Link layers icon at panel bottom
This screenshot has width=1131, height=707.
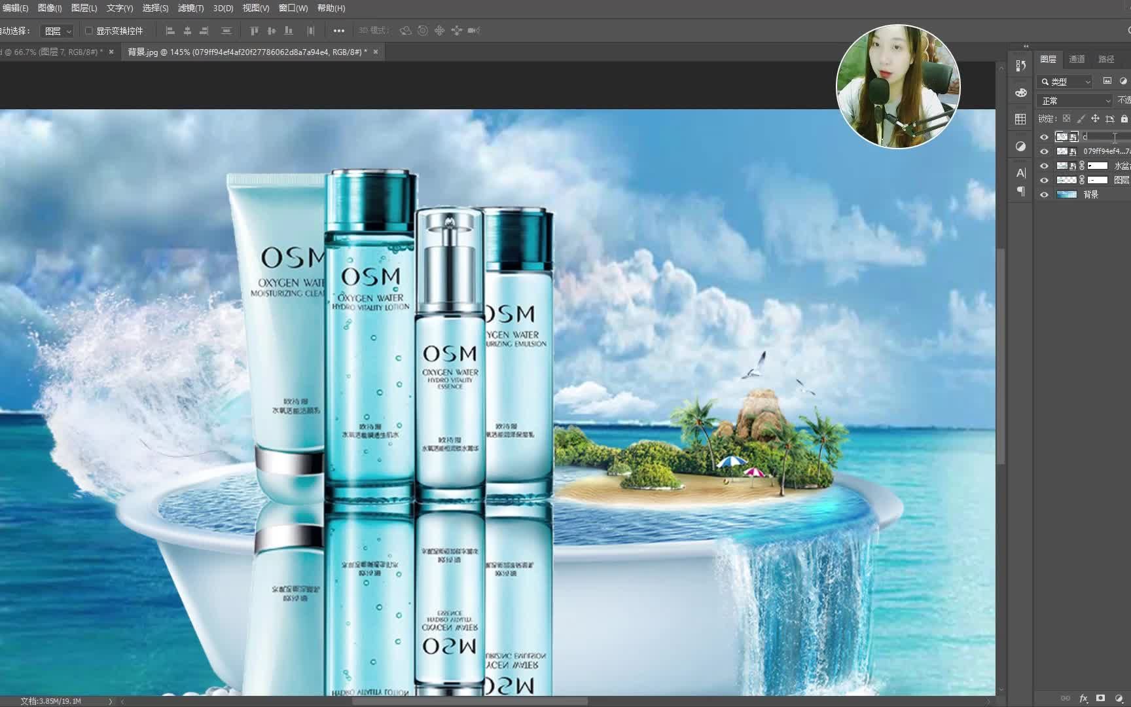[1066, 698]
